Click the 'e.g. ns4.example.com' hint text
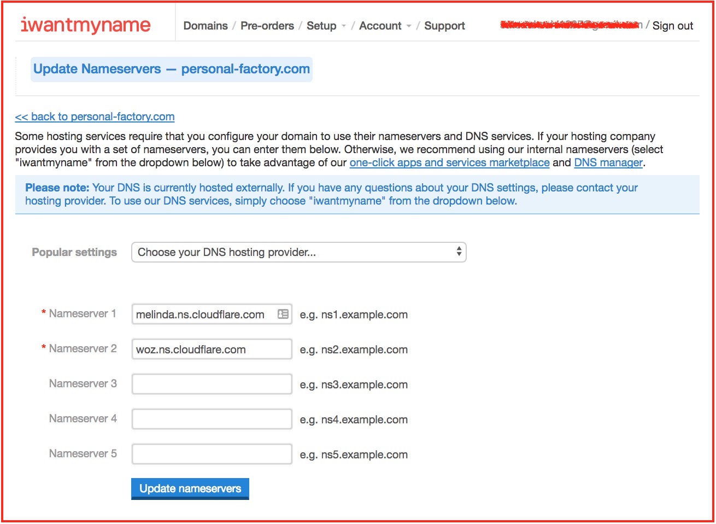Screen dimensions: 716x524 tap(354, 420)
